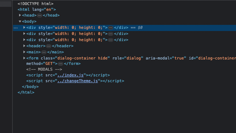Screen dimensions: 236x133
Task: Expand the dialog-container form element
Action: pyautogui.click(x=24, y=58)
